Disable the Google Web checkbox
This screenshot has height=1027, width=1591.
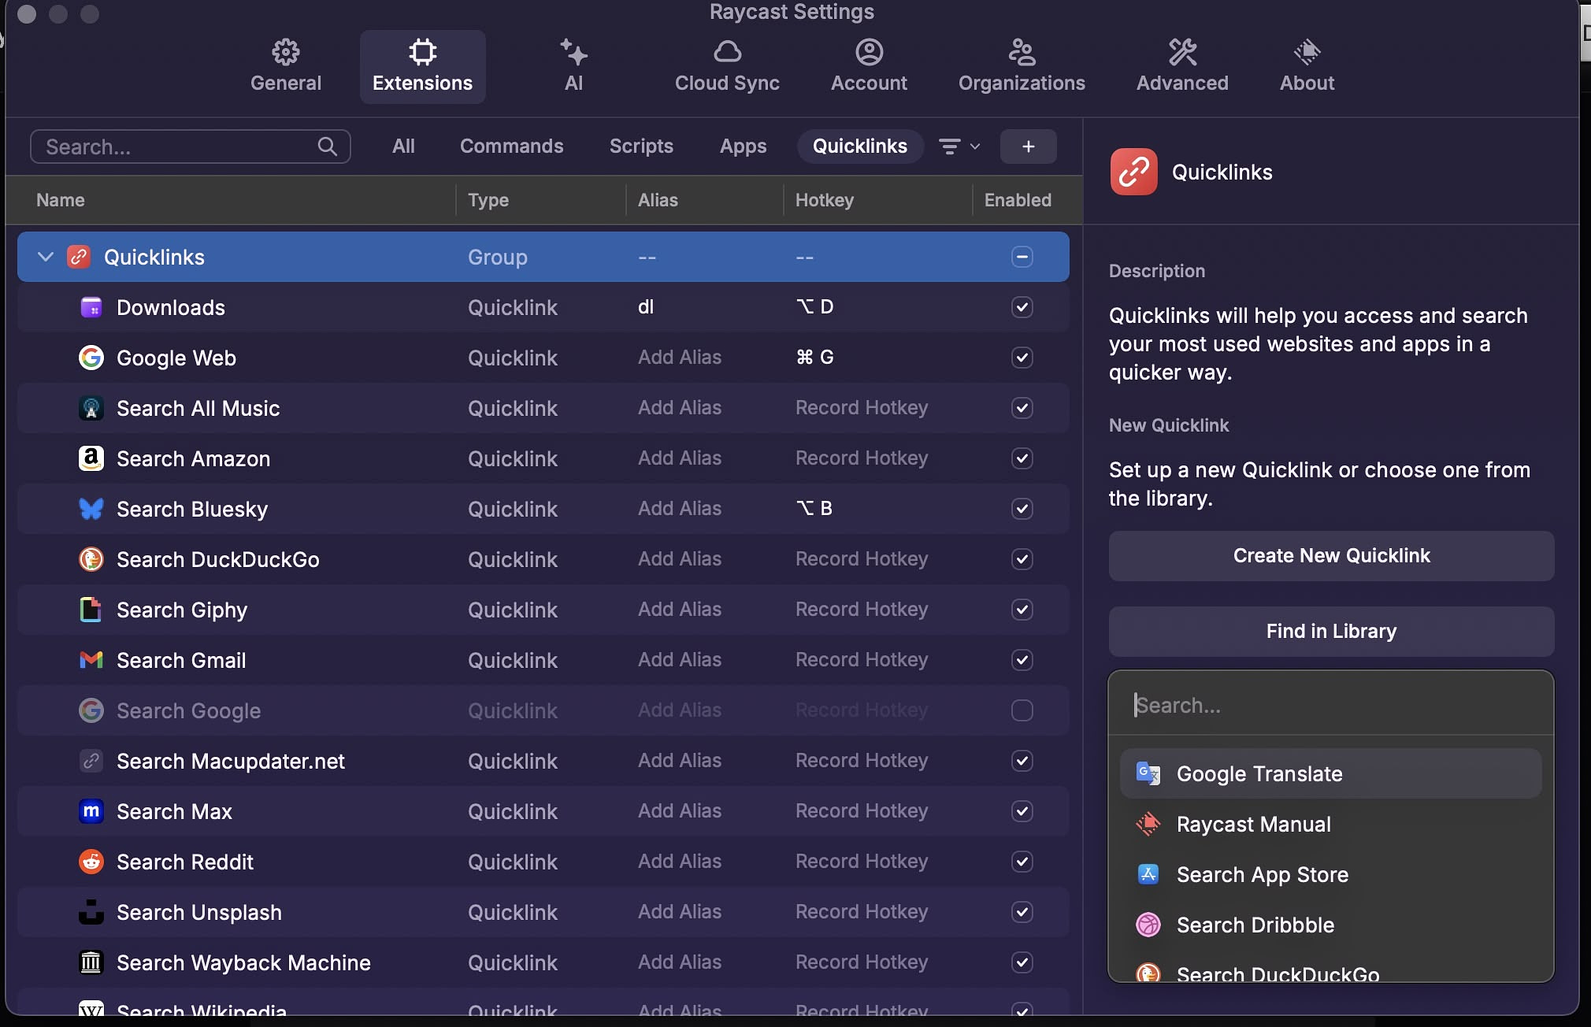[x=1022, y=358]
